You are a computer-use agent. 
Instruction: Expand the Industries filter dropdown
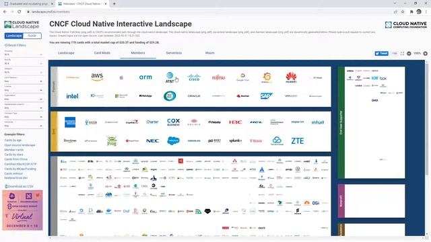pyautogui.click(x=24, y=126)
